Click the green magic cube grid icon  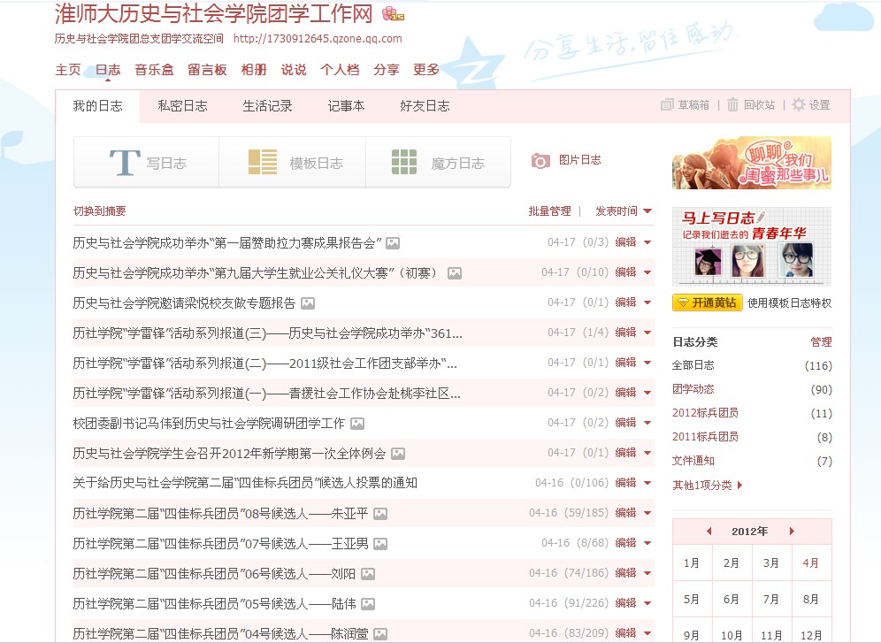(404, 162)
